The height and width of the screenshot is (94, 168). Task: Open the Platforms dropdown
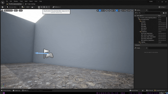pos(57,7)
